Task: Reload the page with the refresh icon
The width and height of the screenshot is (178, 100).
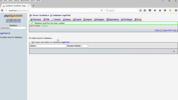Action: coord(102,11)
